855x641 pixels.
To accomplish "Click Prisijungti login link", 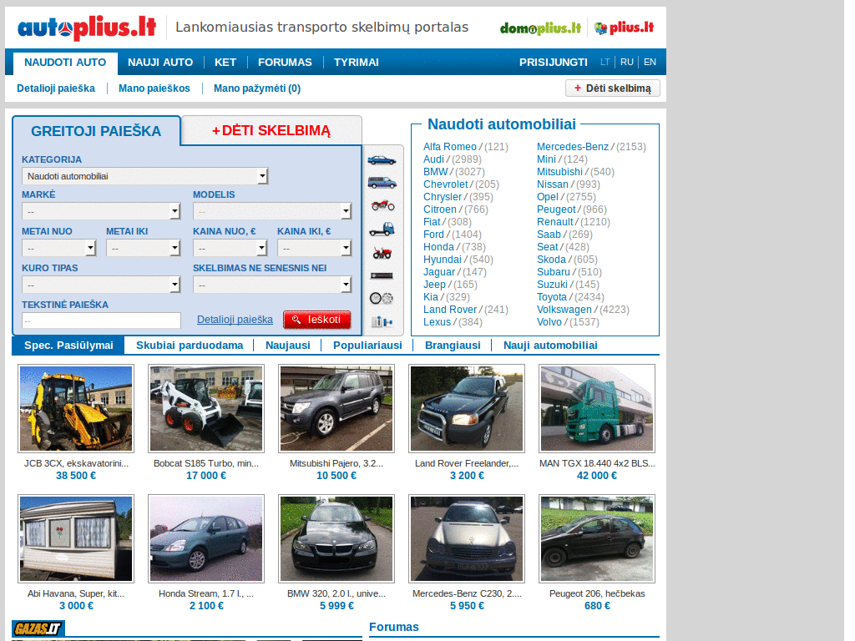I will click(x=553, y=63).
